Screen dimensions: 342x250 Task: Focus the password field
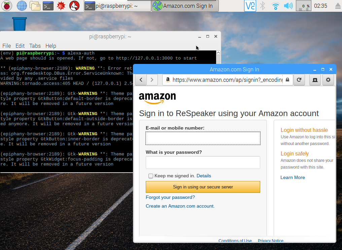(203, 163)
